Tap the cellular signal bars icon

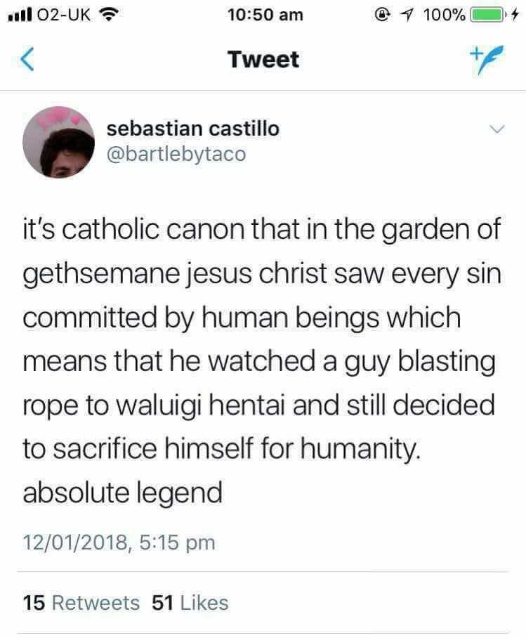pos(16,15)
